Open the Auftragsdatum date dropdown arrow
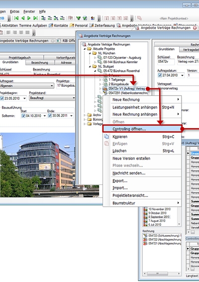Viewport: 199px width, 282px height. (182, 75)
